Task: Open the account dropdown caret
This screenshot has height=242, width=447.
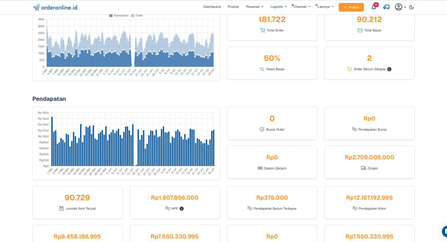Action: click(405, 7)
